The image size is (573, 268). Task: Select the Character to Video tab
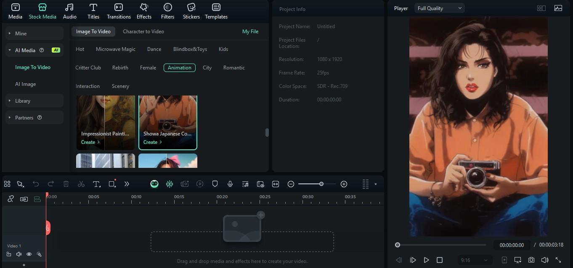[x=143, y=32]
